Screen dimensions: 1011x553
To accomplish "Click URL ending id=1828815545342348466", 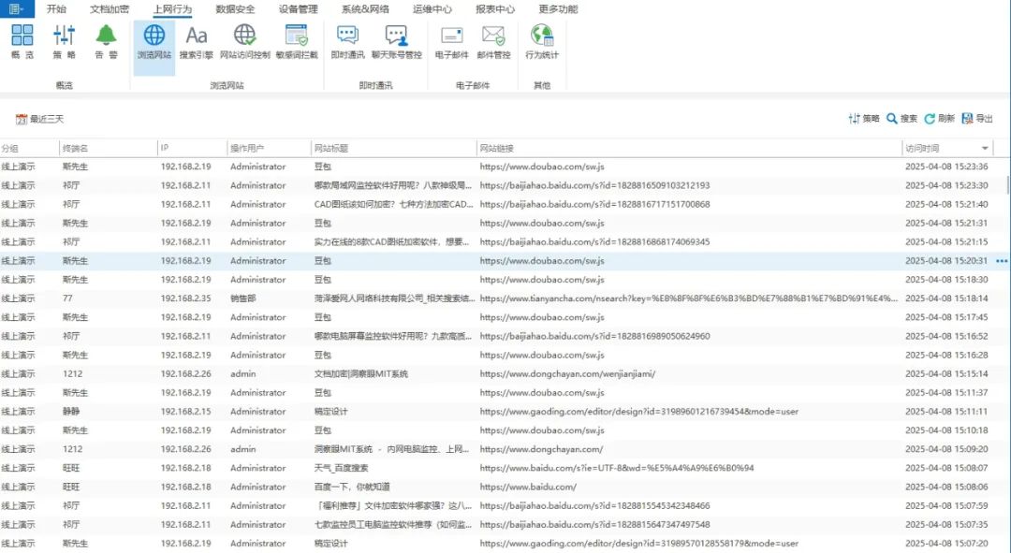I will (x=594, y=506).
